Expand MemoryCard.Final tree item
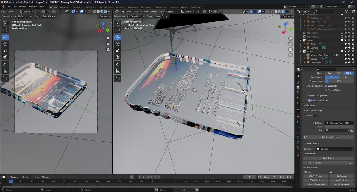This screenshot has width=357, height=192. 304,55
